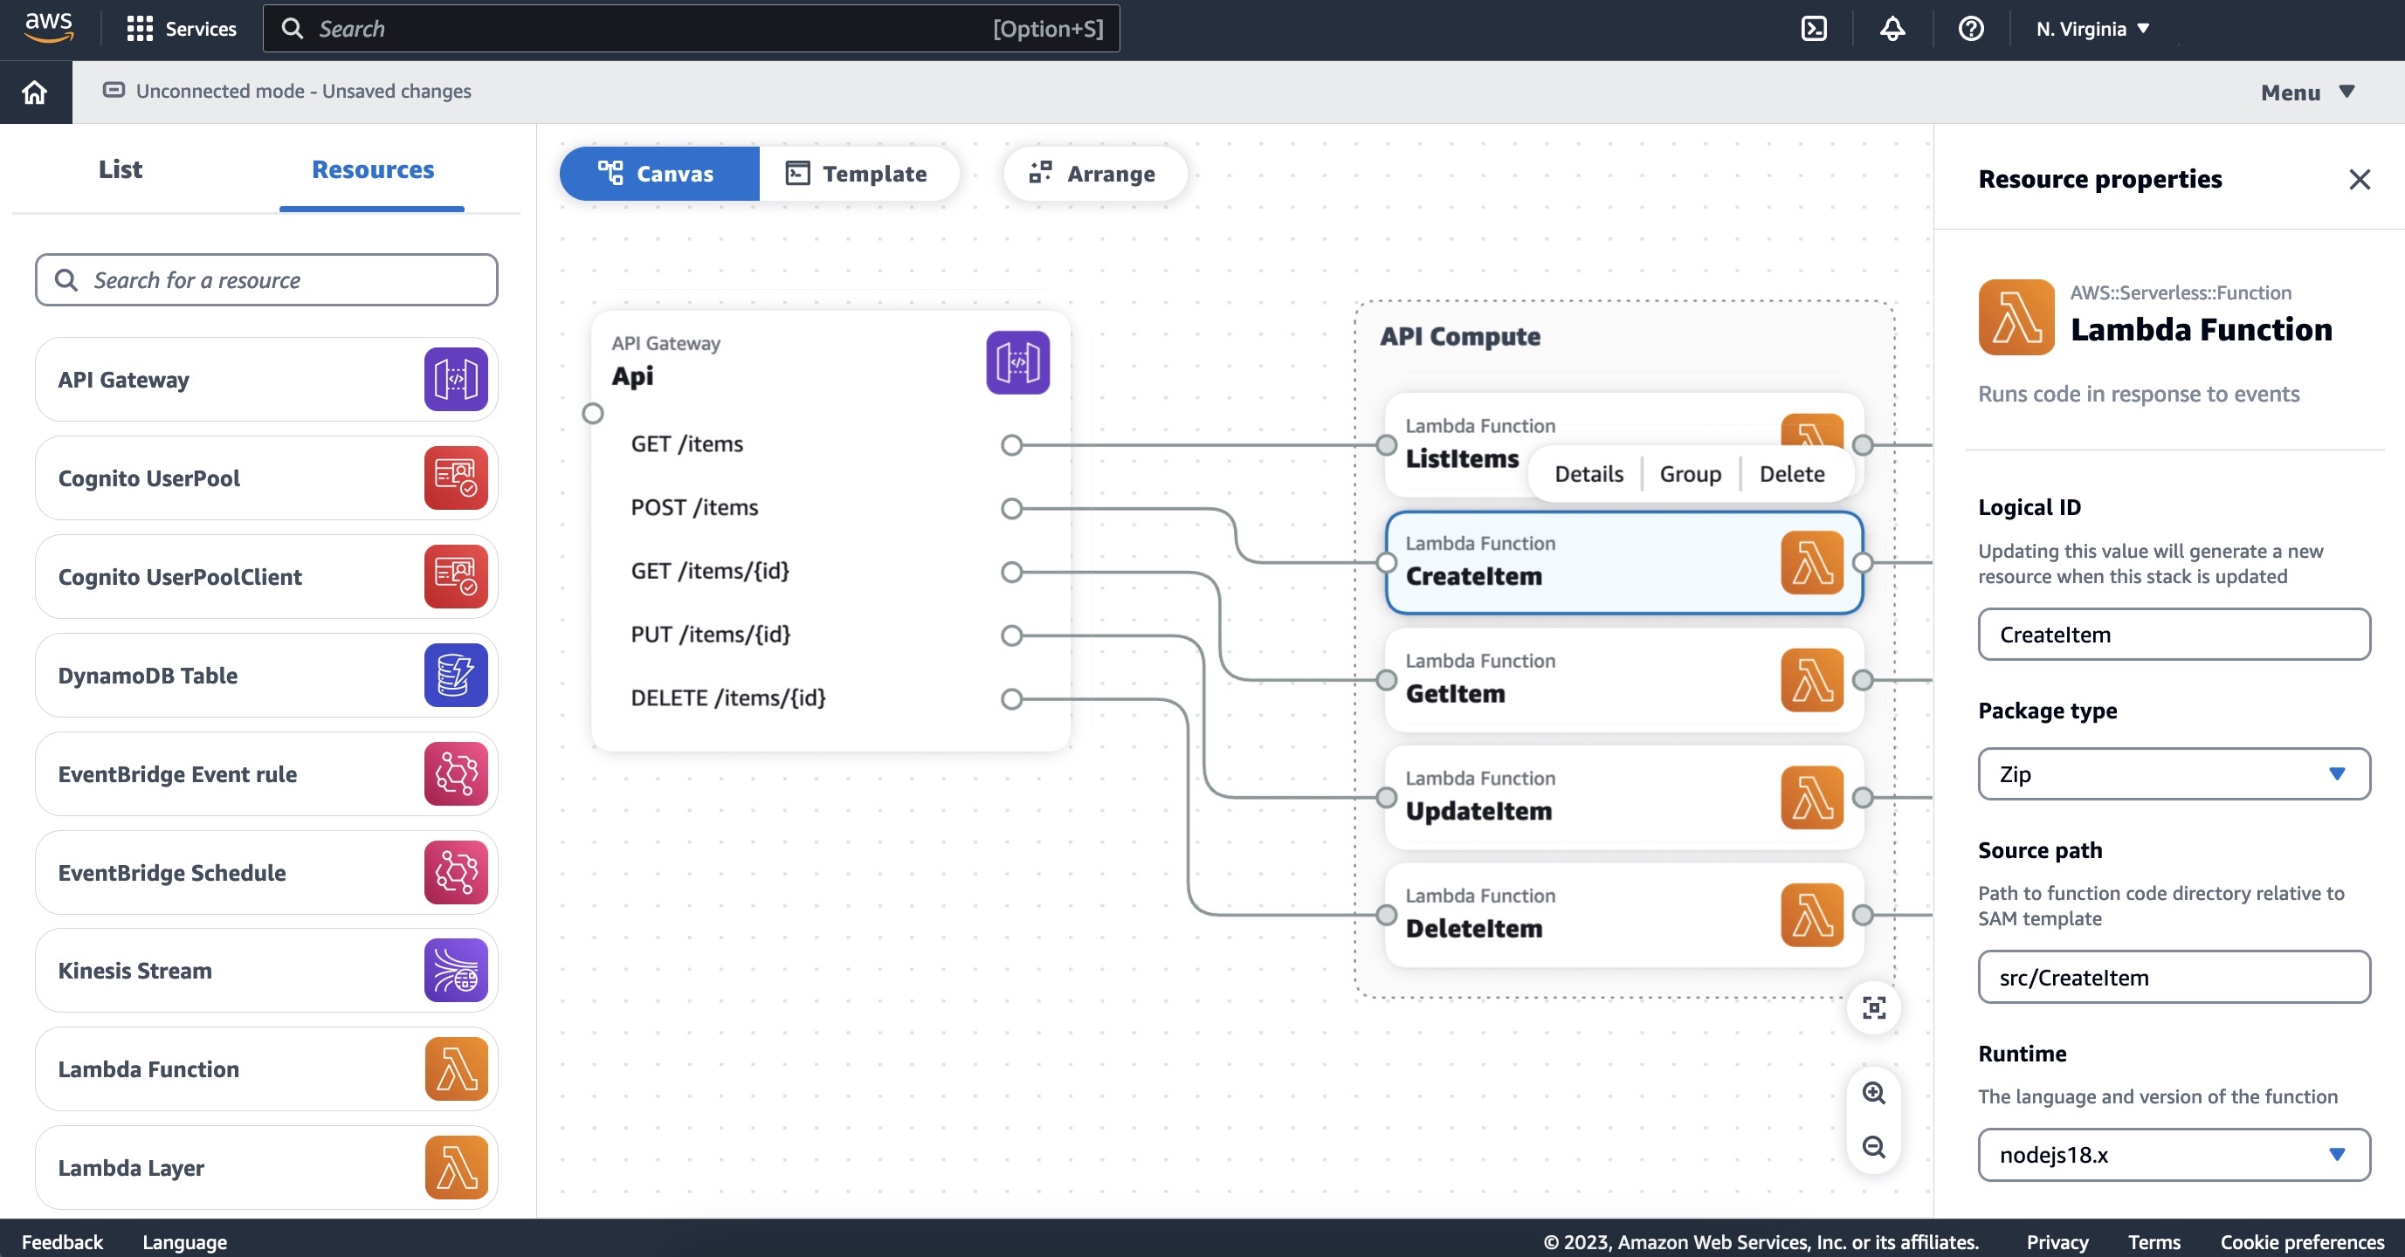Click the Lambda Layer icon
This screenshot has width=2405, height=1257.
(x=456, y=1167)
